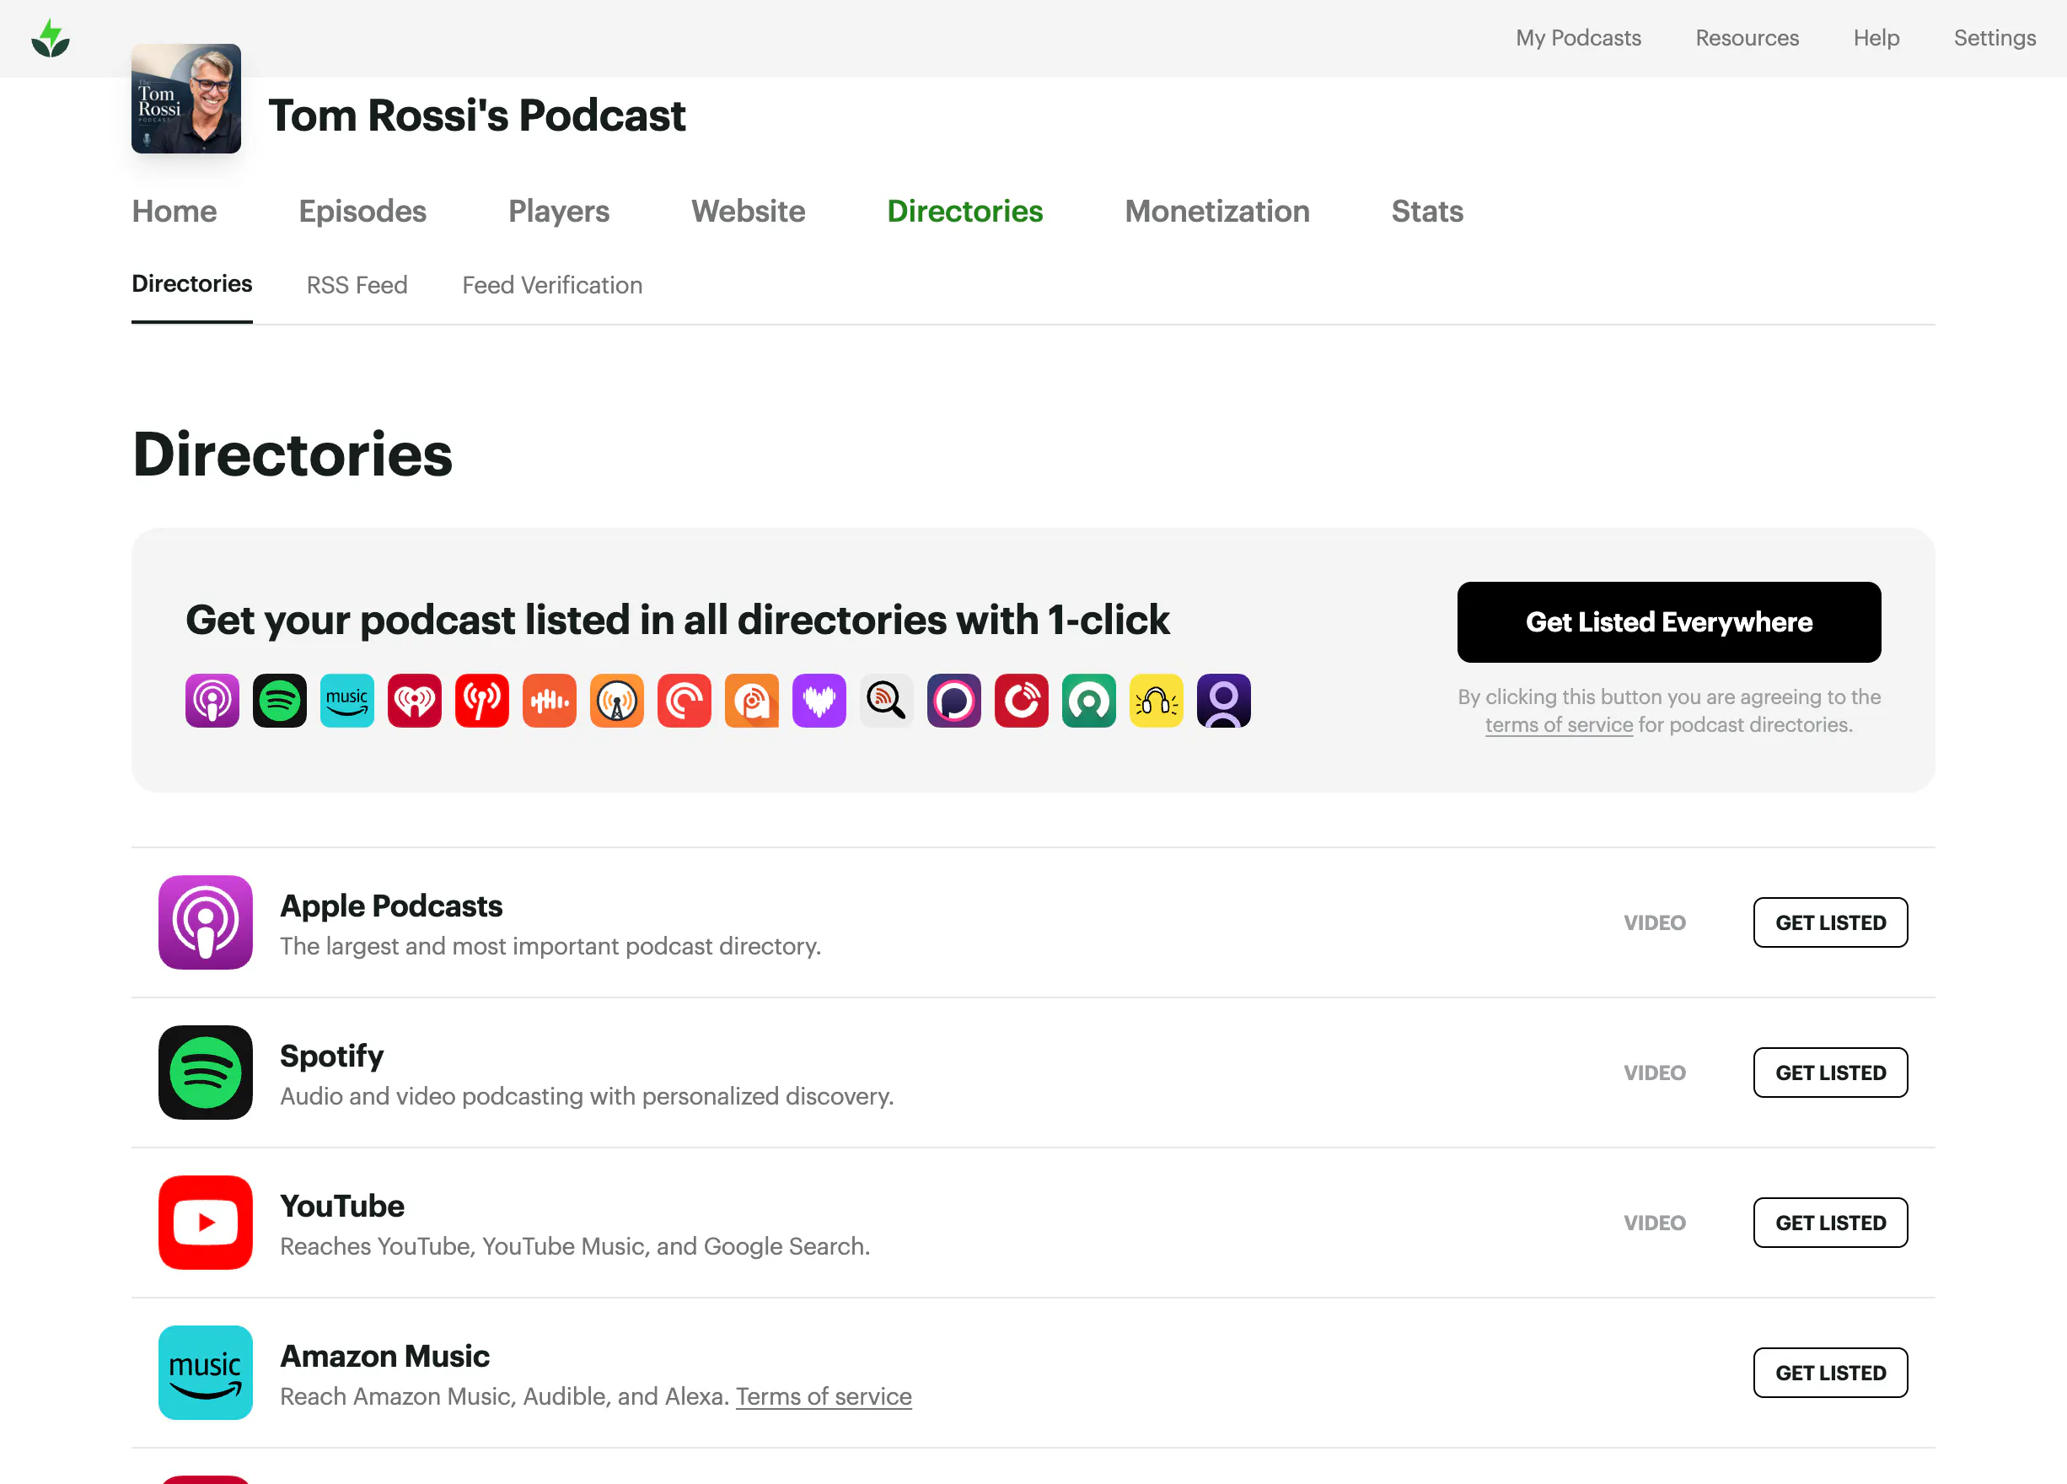This screenshot has width=2067, height=1484.
Task: Click the large Apple Podcasts list icon
Action: tap(206, 922)
